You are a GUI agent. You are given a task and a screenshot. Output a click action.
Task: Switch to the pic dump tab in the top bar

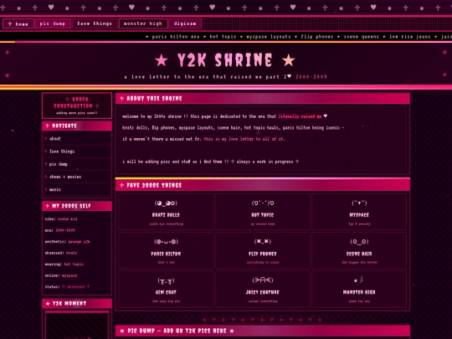tap(53, 23)
